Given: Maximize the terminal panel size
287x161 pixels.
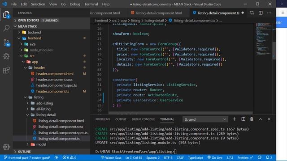Looking at the screenshot, I should (x=261, y=119).
